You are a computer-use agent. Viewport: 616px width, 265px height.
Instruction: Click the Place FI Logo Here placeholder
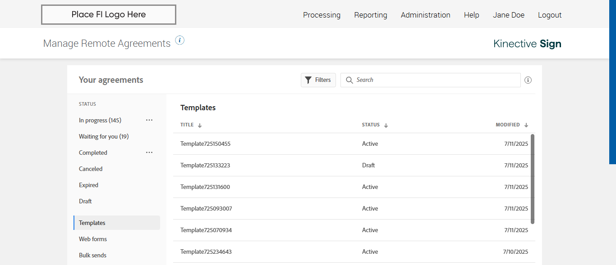pos(108,14)
